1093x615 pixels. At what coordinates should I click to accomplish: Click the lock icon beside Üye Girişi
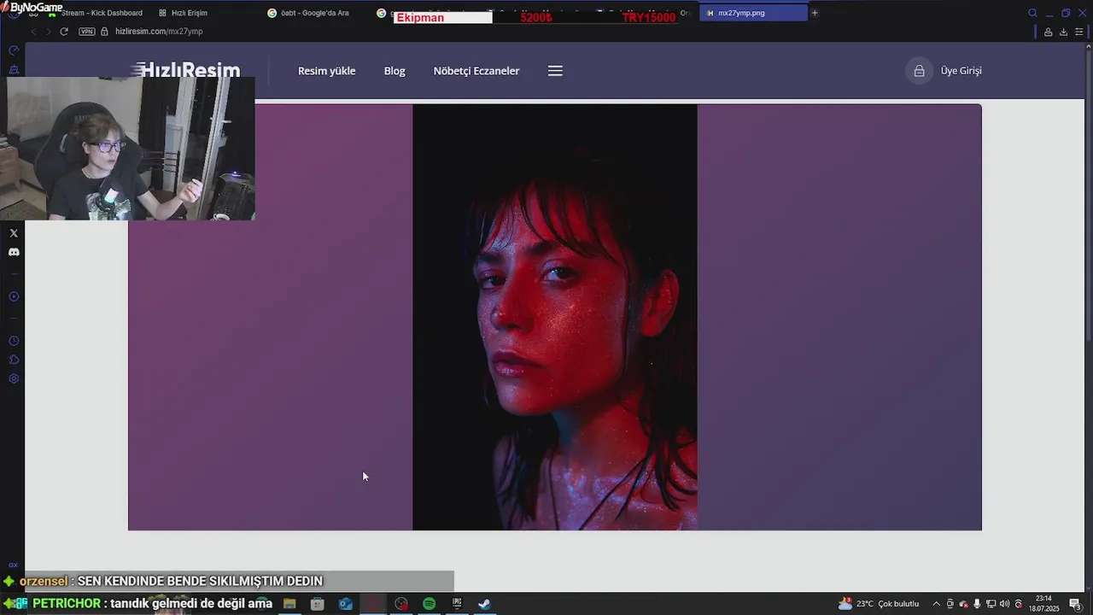(x=919, y=71)
